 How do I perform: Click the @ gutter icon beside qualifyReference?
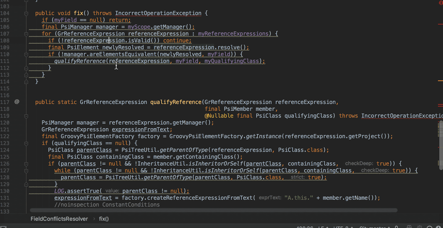(17, 102)
